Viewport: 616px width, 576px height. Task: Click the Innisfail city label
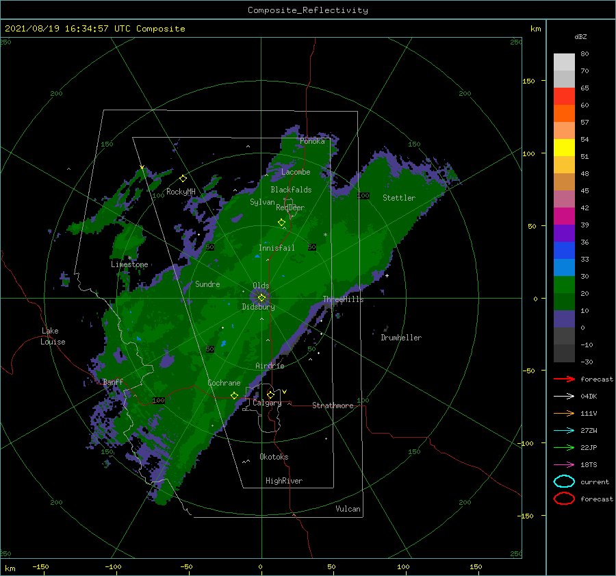click(277, 248)
